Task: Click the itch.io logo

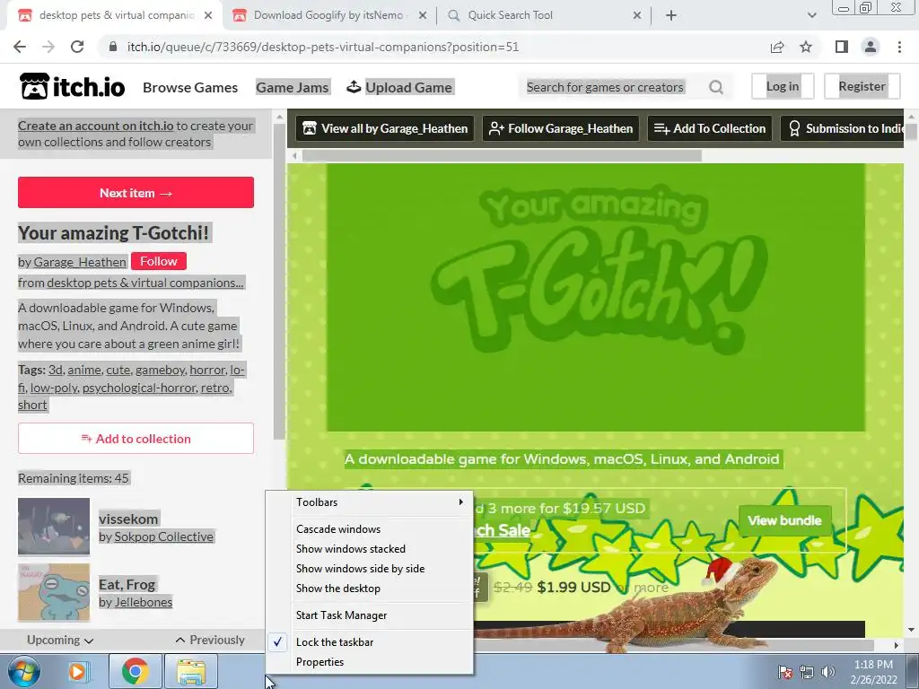Action: tap(72, 87)
